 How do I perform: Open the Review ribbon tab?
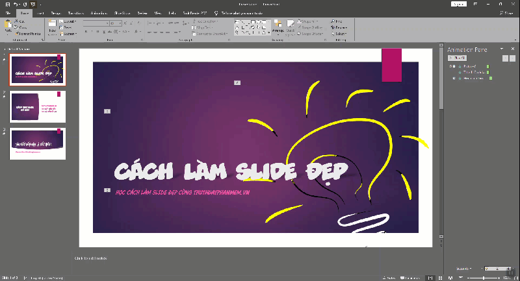click(x=142, y=13)
